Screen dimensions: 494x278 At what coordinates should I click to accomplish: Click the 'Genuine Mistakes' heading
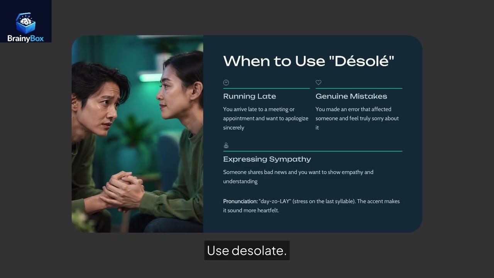(351, 96)
